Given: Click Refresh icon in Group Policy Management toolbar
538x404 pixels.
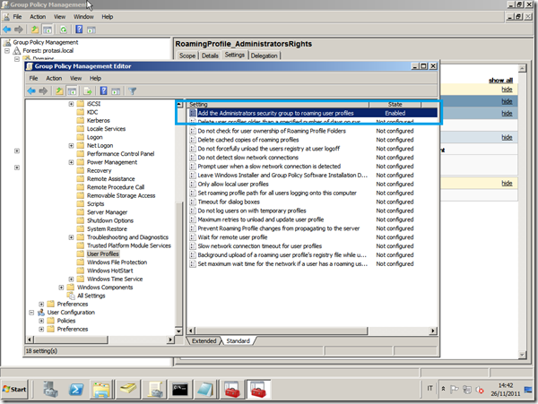Looking at the screenshot, I should tap(63, 30).
